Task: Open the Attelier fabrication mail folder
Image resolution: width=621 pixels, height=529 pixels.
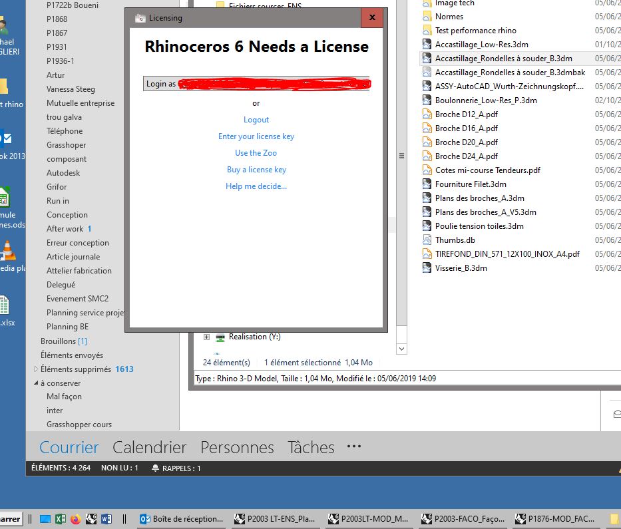Action: point(79,271)
